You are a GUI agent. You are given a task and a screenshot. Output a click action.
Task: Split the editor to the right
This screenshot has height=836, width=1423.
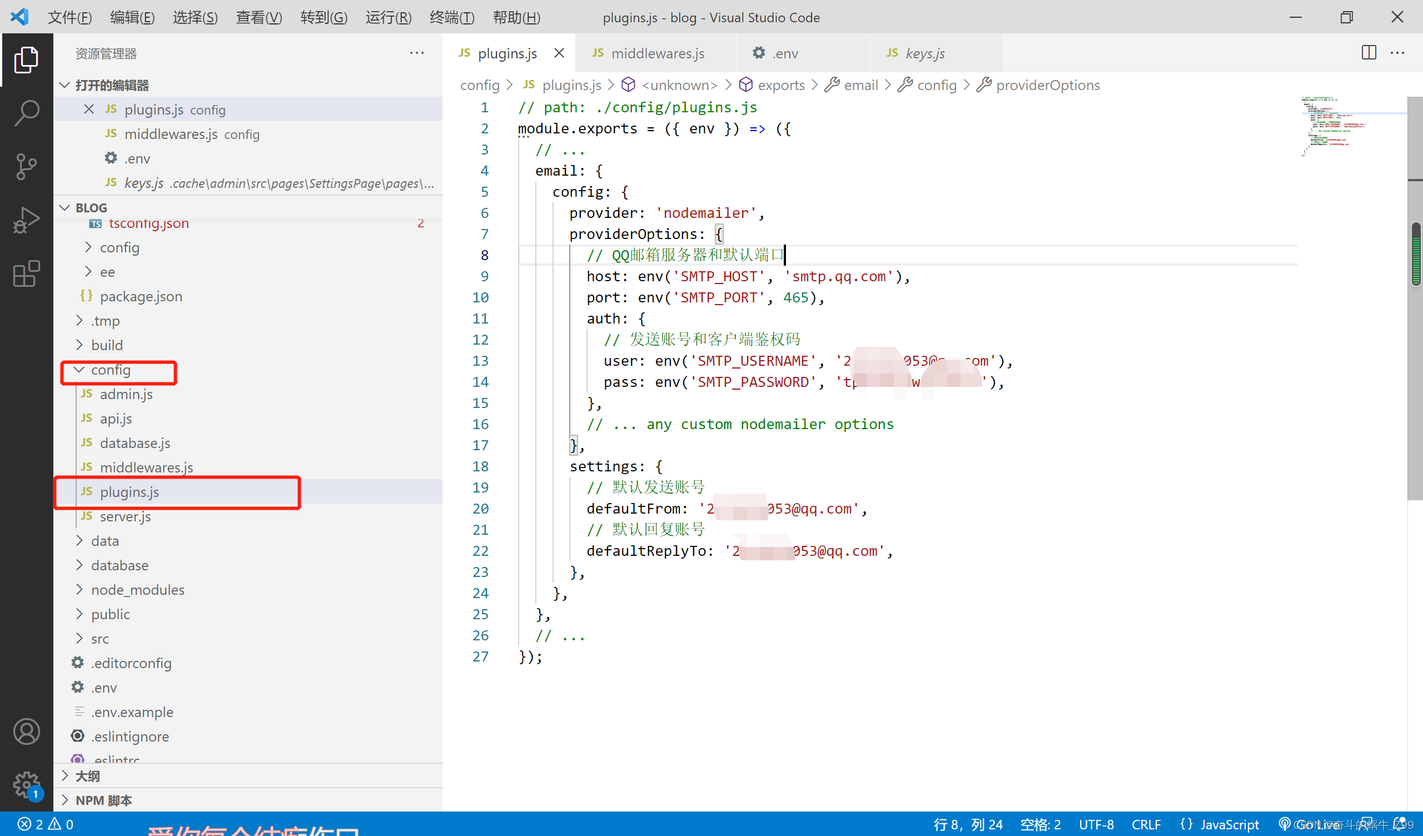click(x=1368, y=53)
